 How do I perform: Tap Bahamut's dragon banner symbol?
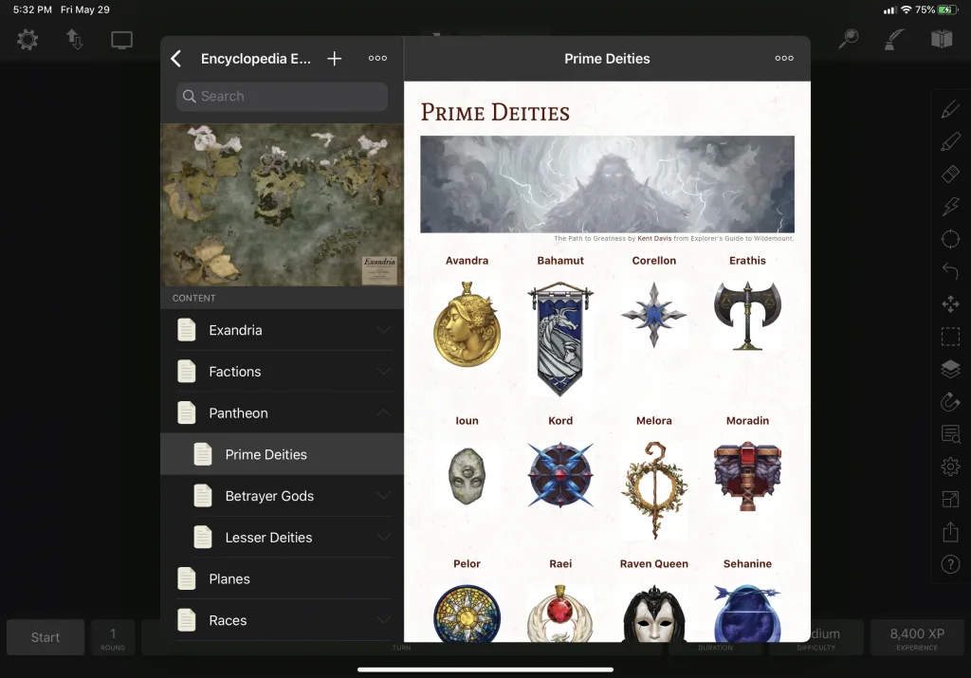(x=560, y=339)
